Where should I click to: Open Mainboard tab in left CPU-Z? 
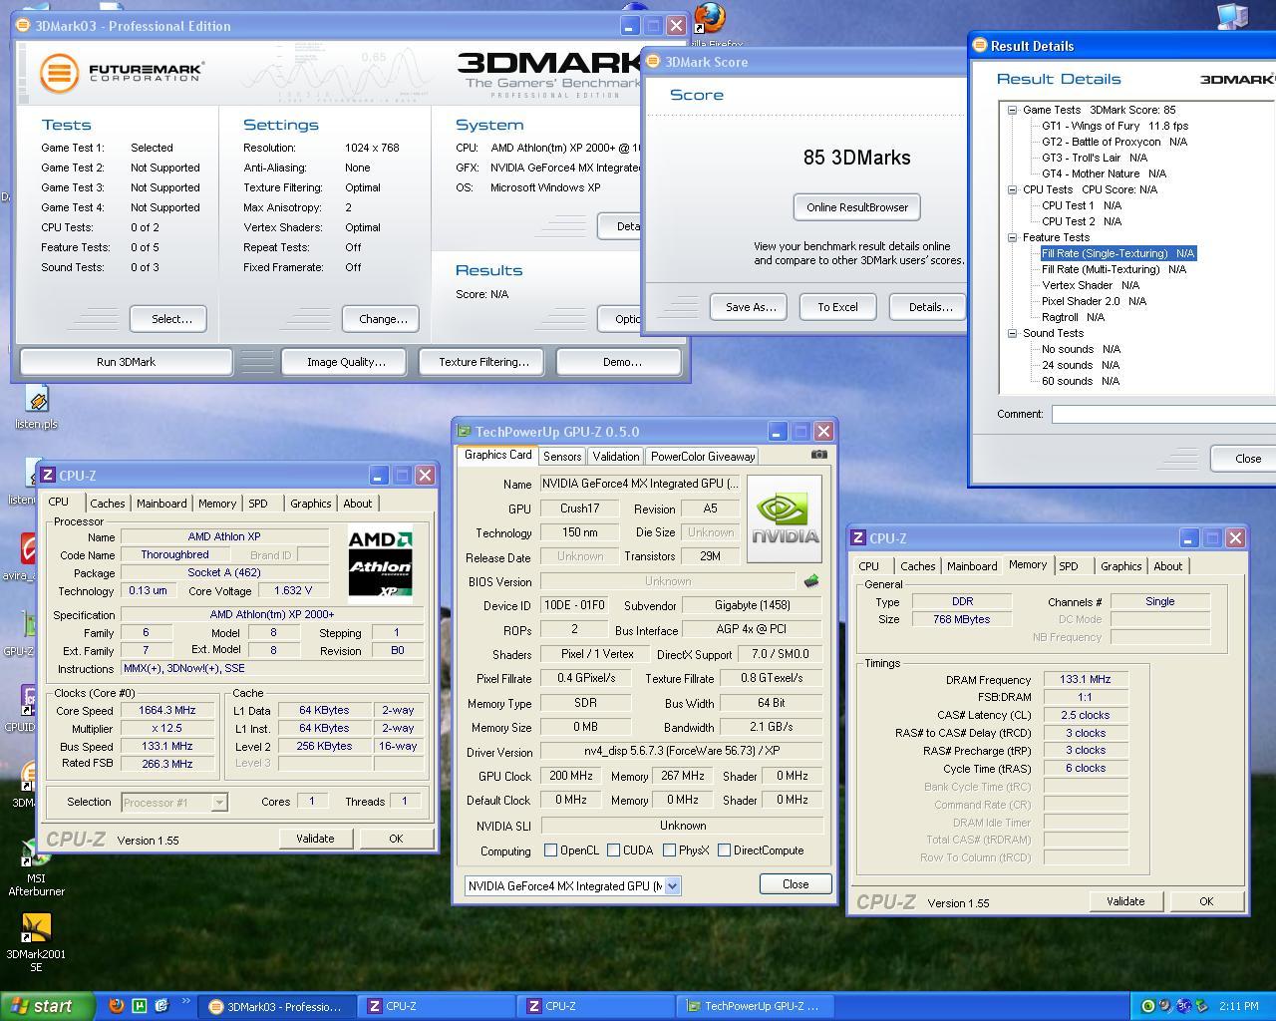tap(161, 504)
